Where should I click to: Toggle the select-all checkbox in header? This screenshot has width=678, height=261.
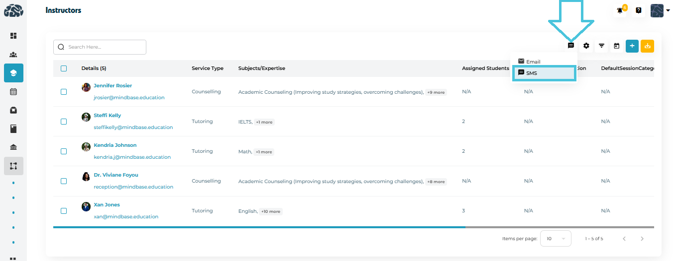tap(64, 68)
